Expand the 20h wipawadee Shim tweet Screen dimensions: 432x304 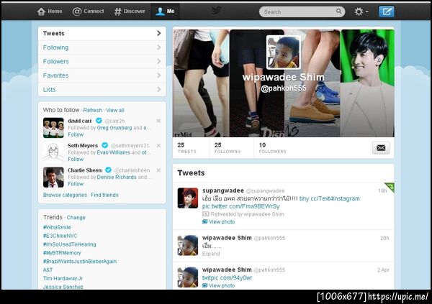tap(211, 254)
